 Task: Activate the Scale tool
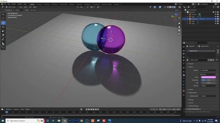[x=3, y=31]
